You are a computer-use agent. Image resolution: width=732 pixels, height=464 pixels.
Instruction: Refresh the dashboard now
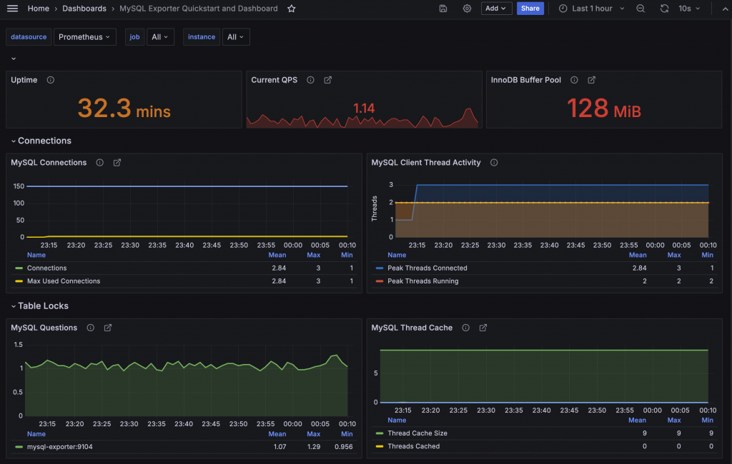pyautogui.click(x=664, y=9)
